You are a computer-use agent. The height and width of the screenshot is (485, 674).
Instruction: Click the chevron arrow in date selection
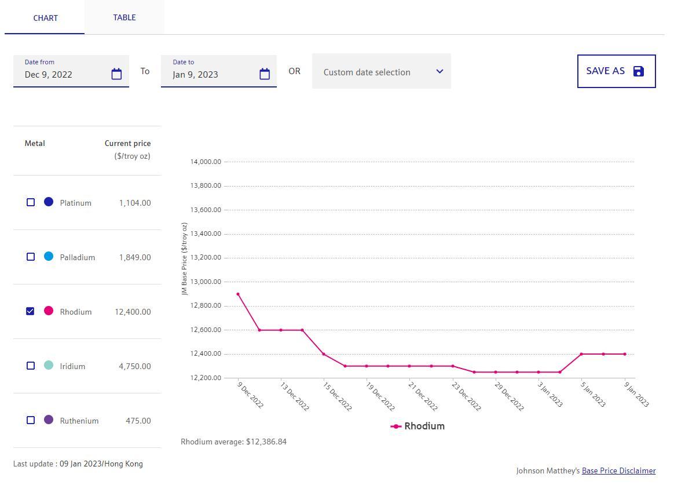(439, 71)
